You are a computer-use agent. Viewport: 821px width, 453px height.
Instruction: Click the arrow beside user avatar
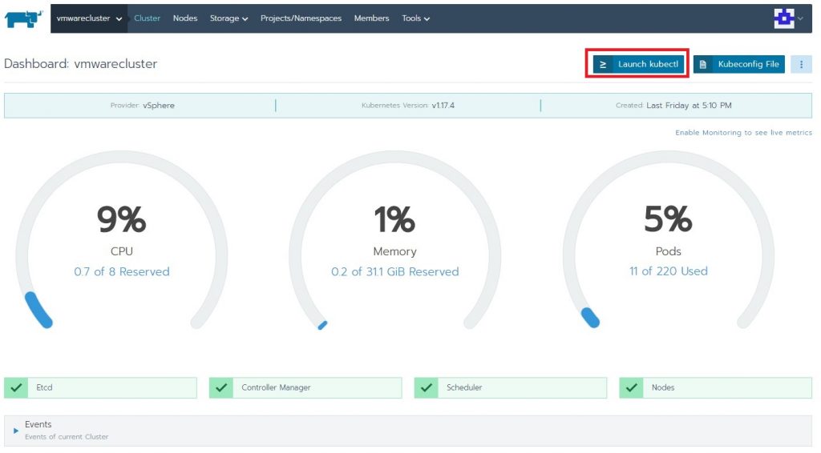(801, 19)
